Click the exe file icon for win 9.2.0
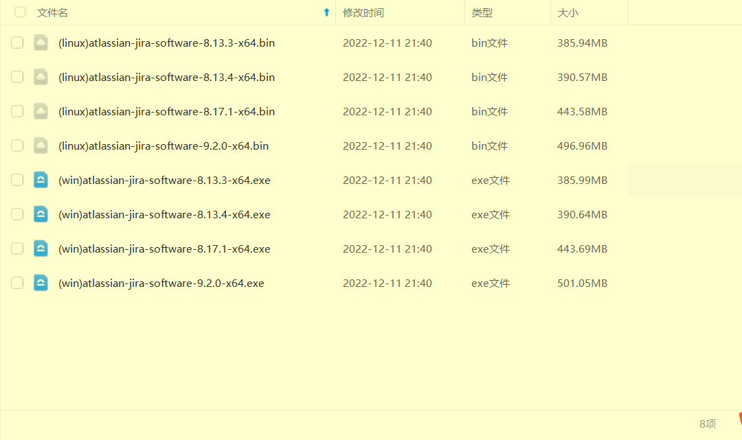742x440 pixels. click(41, 283)
